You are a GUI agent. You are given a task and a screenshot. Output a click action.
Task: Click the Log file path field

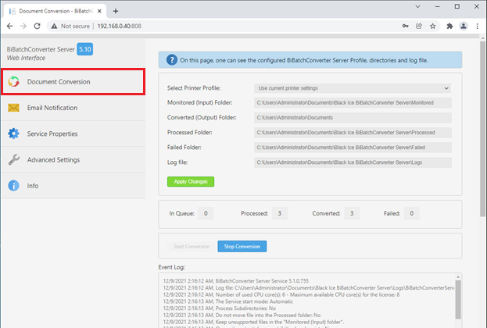[x=353, y=162]
